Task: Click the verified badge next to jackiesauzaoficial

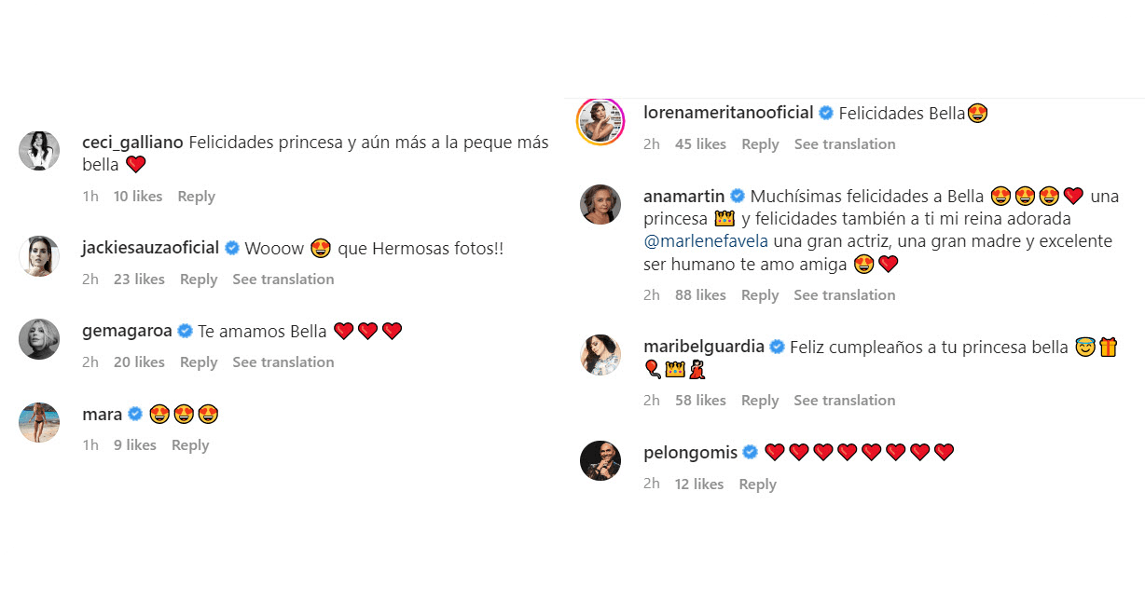Action: pos(231,248)
